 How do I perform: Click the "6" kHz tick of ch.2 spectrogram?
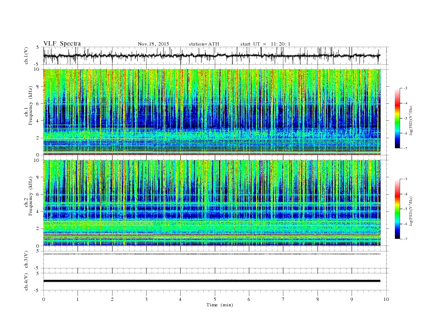(x=38, y=194)
